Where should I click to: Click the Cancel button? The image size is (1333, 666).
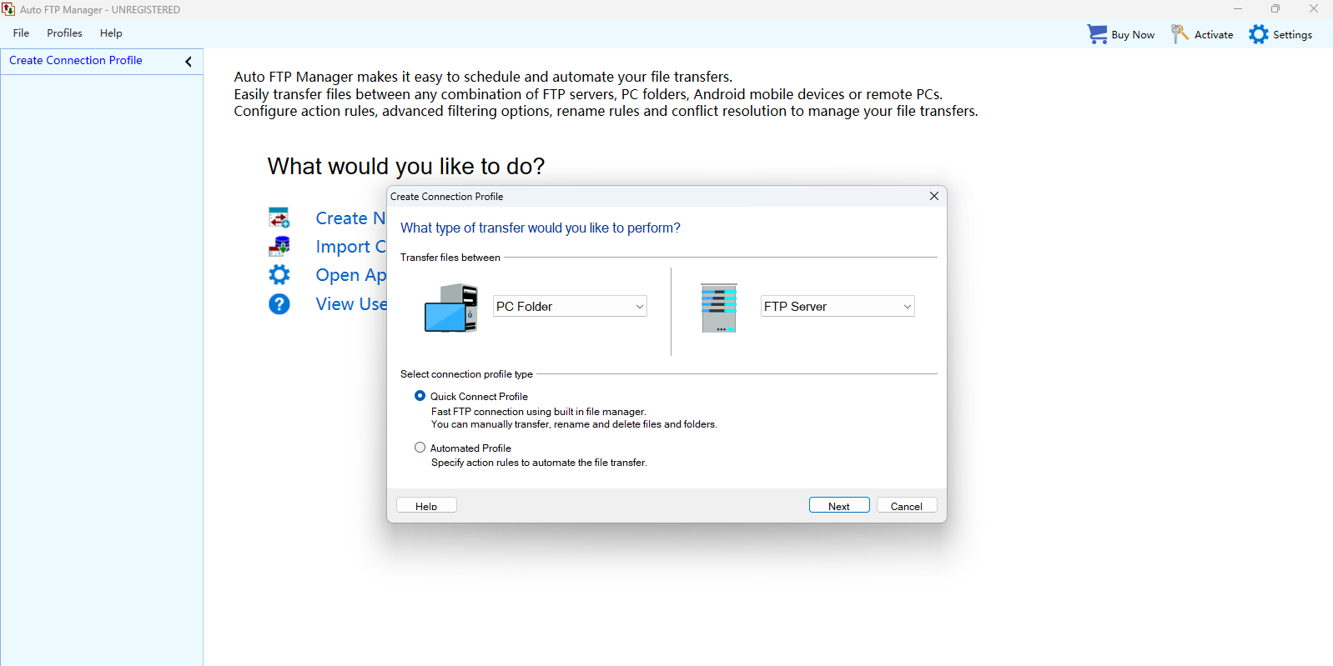point(907,506)
